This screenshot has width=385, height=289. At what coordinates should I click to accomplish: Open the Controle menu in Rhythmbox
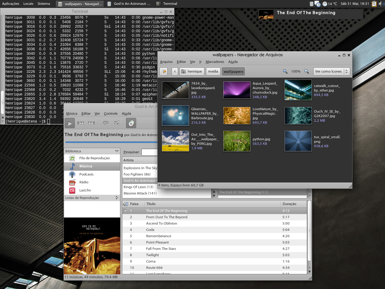coord(111,113)
